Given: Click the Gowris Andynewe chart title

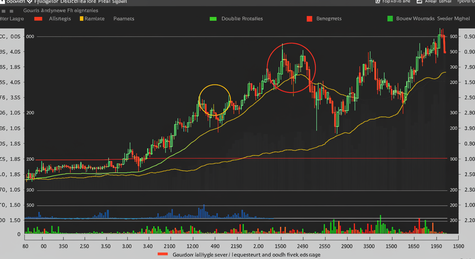Looking at the screenshot, I should pos(61,11).
